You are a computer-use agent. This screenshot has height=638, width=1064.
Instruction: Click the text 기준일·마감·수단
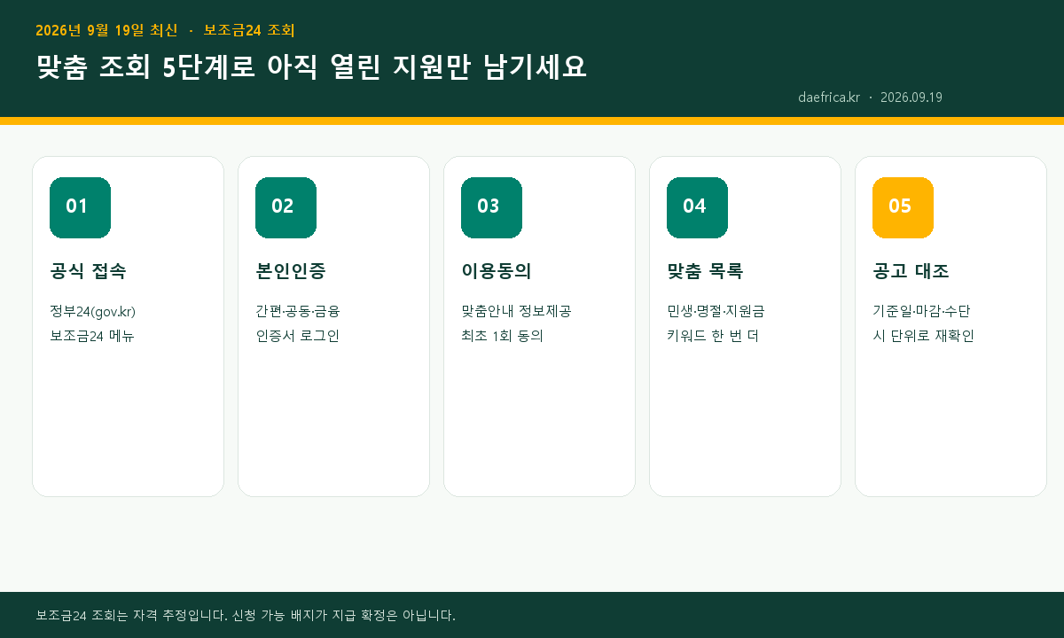(x=921, y=311)
